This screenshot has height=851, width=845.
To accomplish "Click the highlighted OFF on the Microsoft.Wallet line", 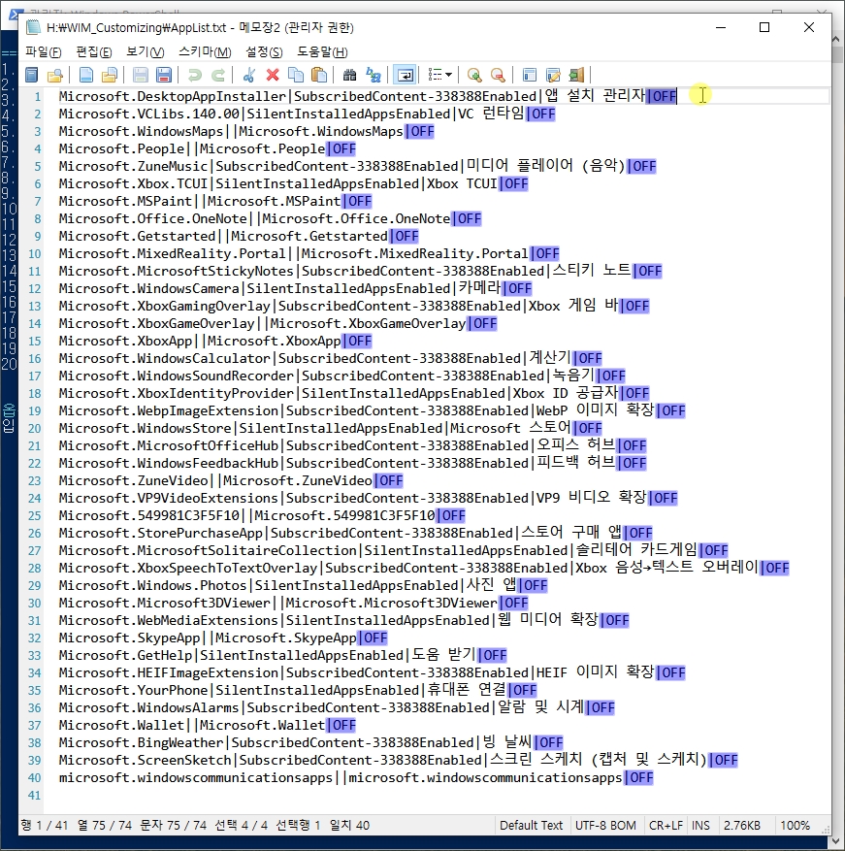I will pos(341,725).
